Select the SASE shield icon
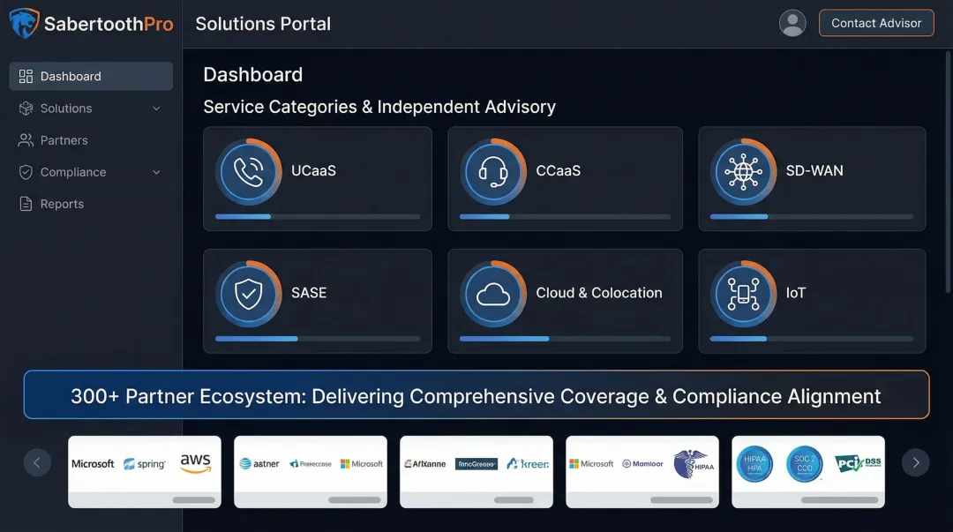Image resolution: width=953 pixels, height=532 pixels. 248,293
